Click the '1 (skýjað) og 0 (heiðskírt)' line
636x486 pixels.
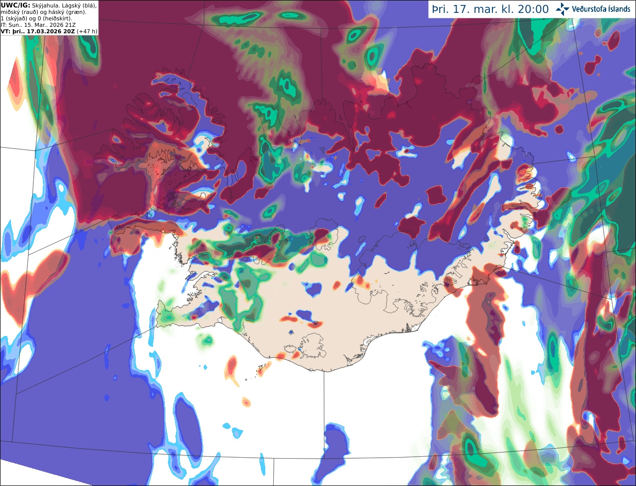(36, 18)
